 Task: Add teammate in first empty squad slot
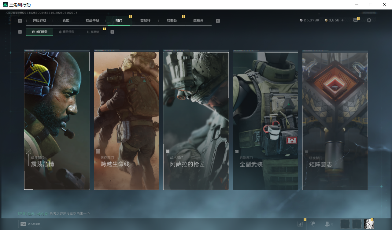point(345,224)
